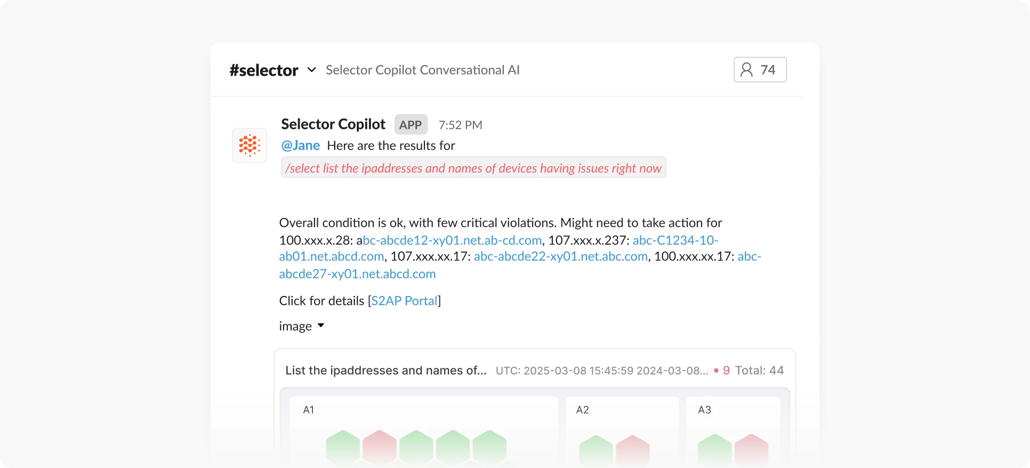
Task: Click the APP badge next to Selector Copilot
Action: (411, 125)
